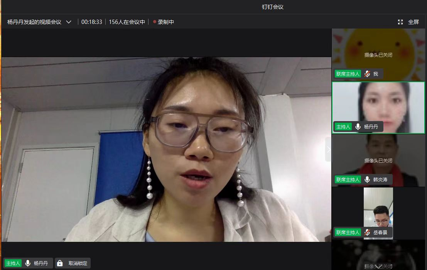Viewport: 427px width, 270px height.
Task: Click the muted mic icon beside 岳春晨
Action: (368, 233)
